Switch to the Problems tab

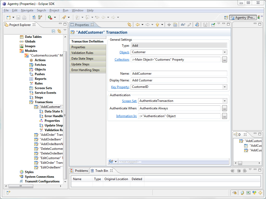tap(79, 170)
